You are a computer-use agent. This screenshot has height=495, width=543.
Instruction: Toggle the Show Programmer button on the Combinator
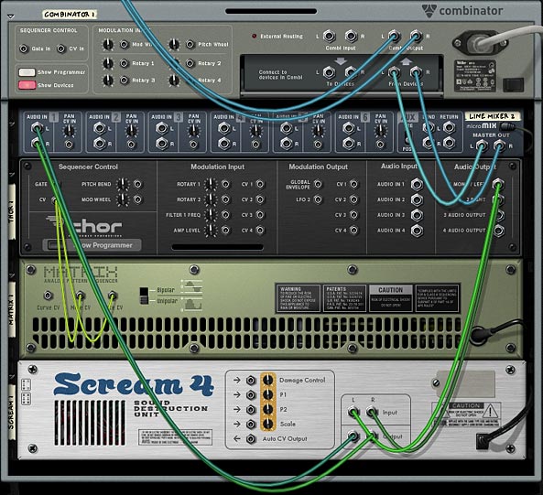pos(27,72)
